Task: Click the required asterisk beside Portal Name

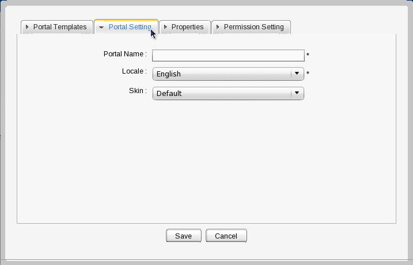Action: pyautogui.click(x=308, y=55)
